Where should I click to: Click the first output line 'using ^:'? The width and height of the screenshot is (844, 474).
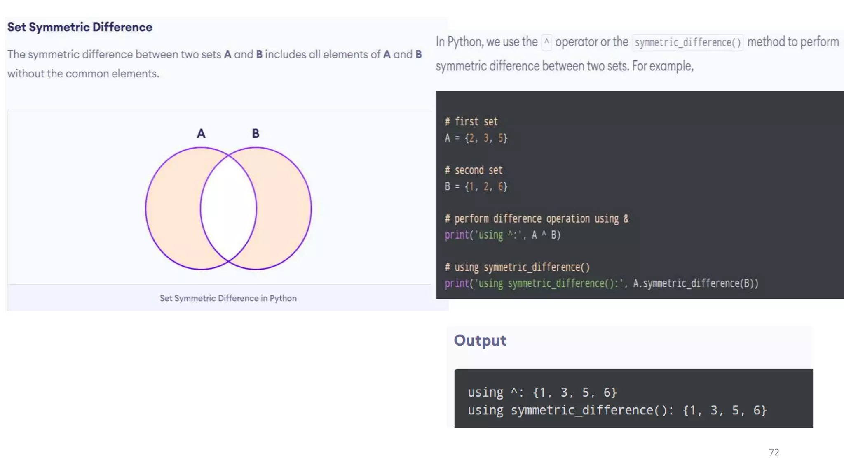click(x=542, y=392)
